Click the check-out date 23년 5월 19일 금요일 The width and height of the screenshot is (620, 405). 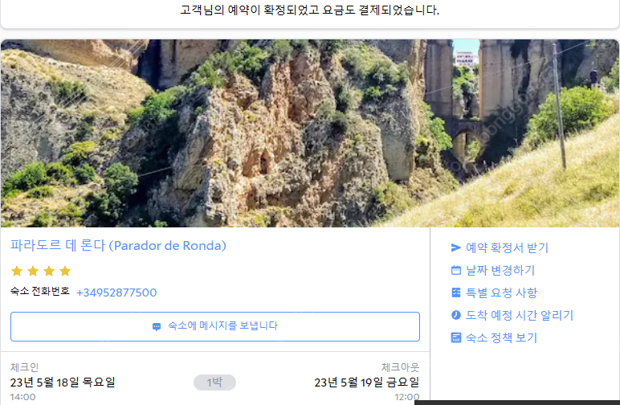click(366, 382)
